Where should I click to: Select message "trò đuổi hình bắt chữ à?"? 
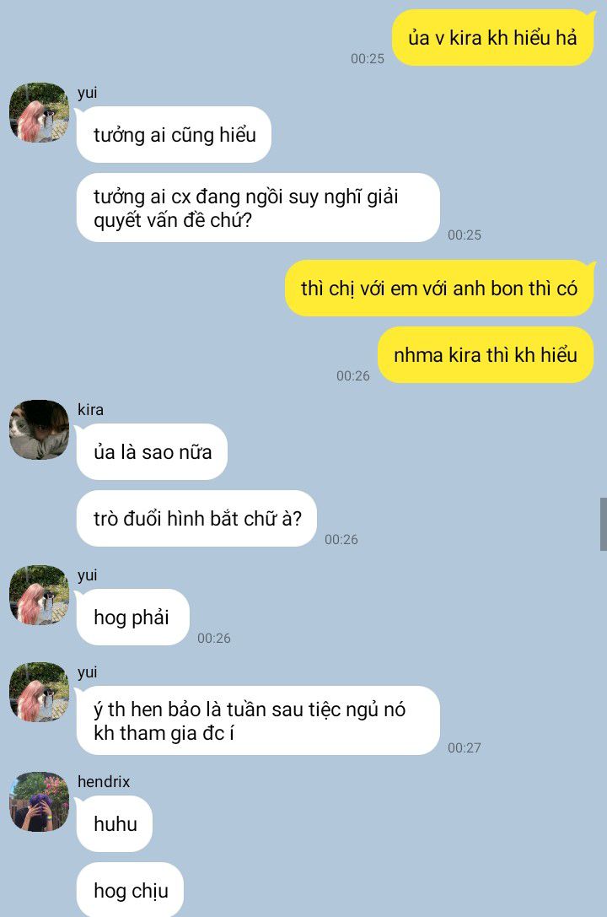[x=196, y=518]
